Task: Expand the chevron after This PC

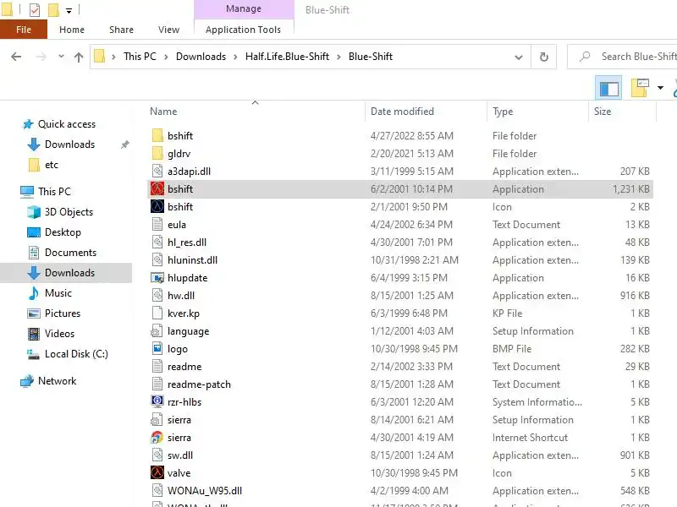Action: [x=166, y=57]
